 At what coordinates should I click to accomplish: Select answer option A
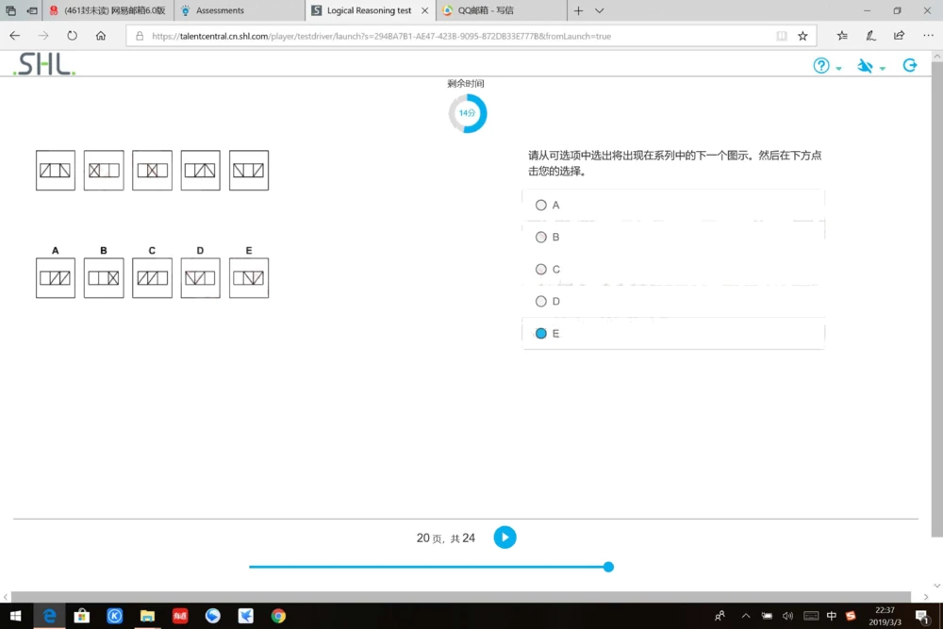(x=541, y=205)
